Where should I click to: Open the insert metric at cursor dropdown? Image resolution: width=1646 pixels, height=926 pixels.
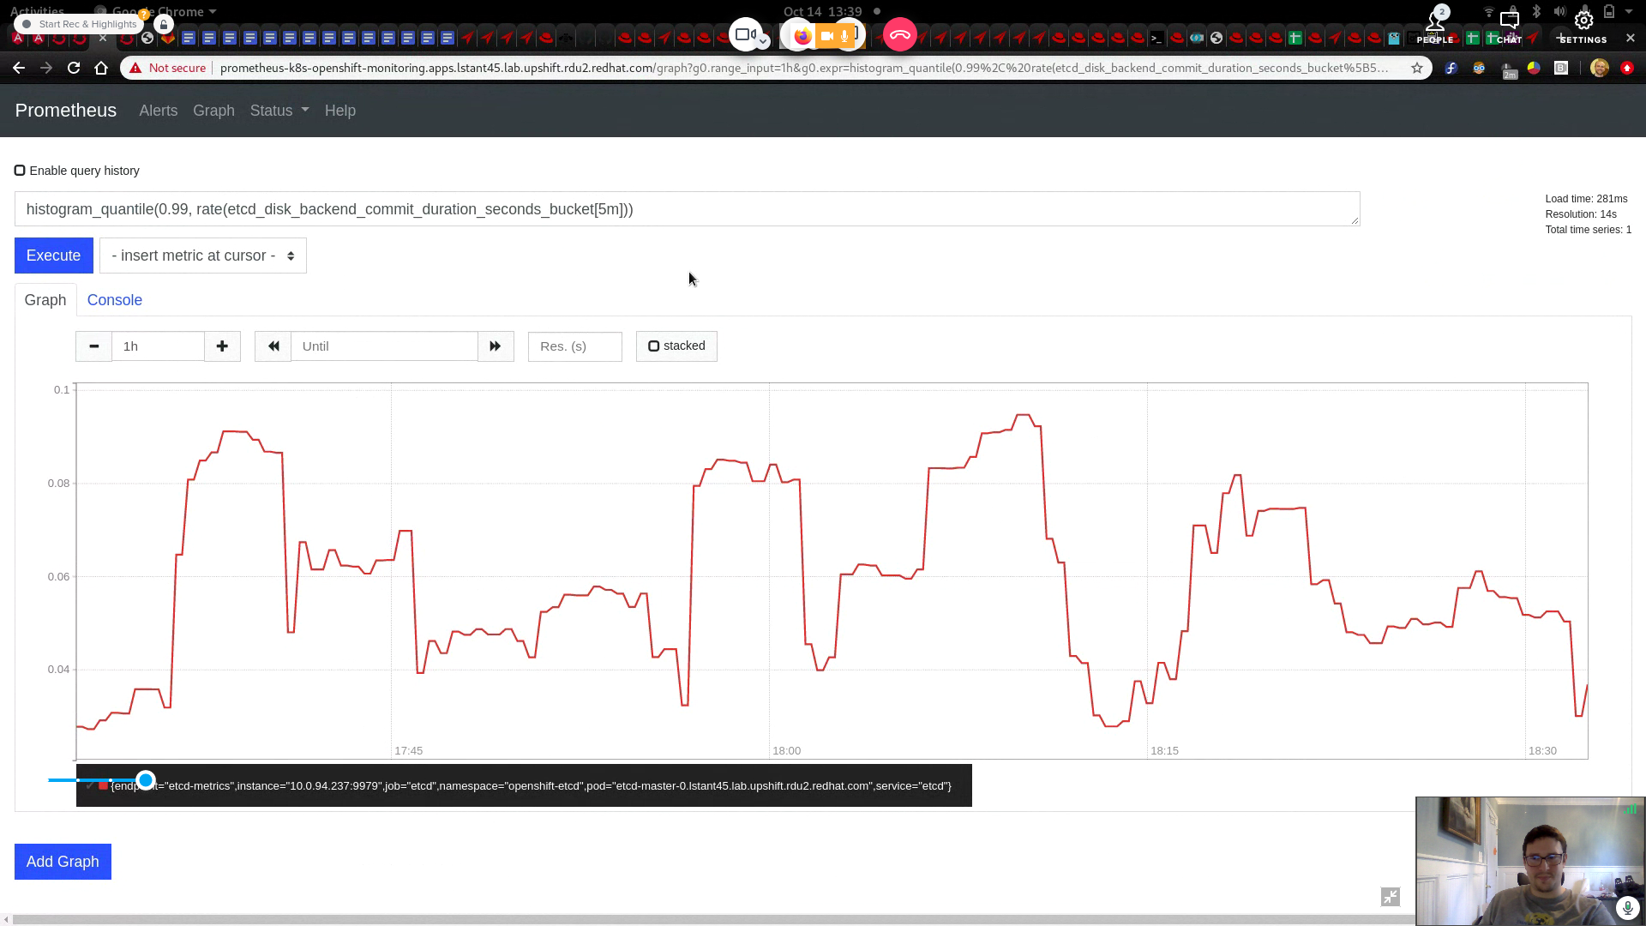pos(202,255)
